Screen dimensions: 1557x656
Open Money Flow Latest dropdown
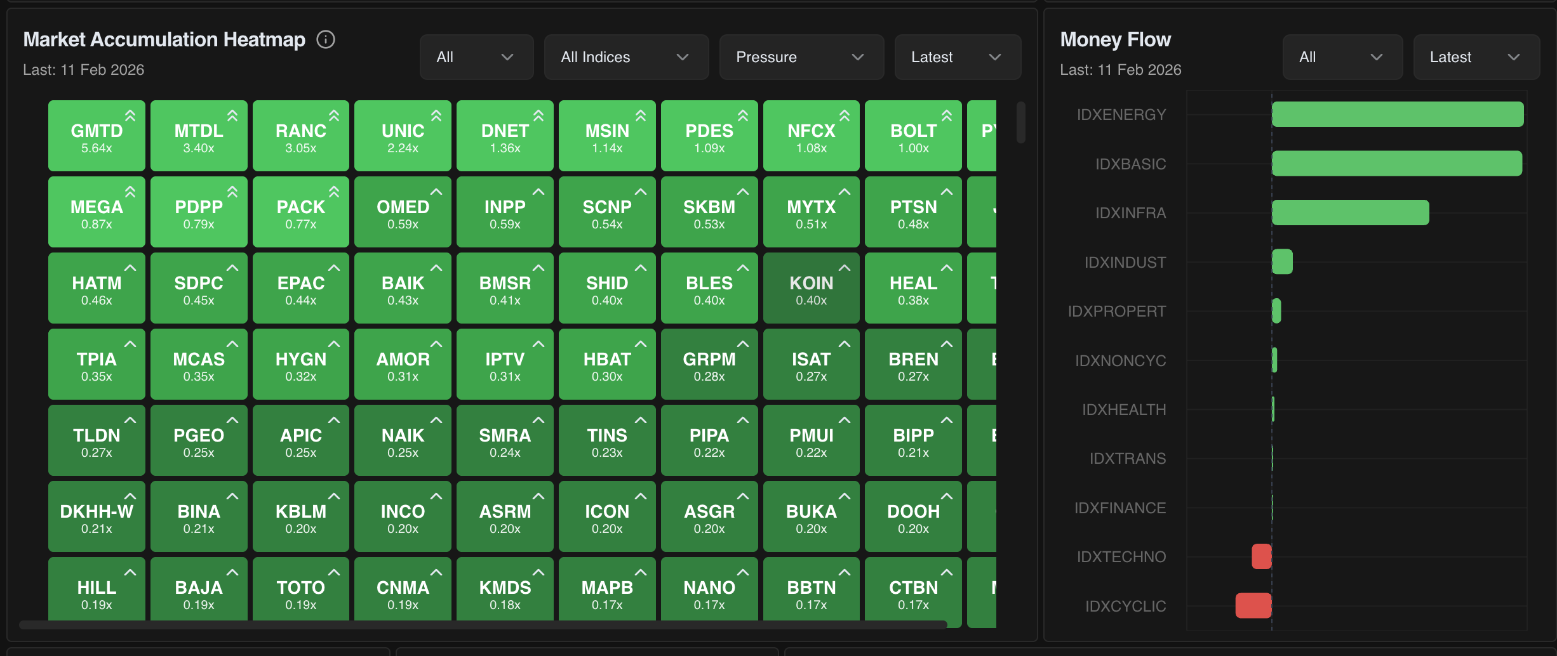[1476, 57]
